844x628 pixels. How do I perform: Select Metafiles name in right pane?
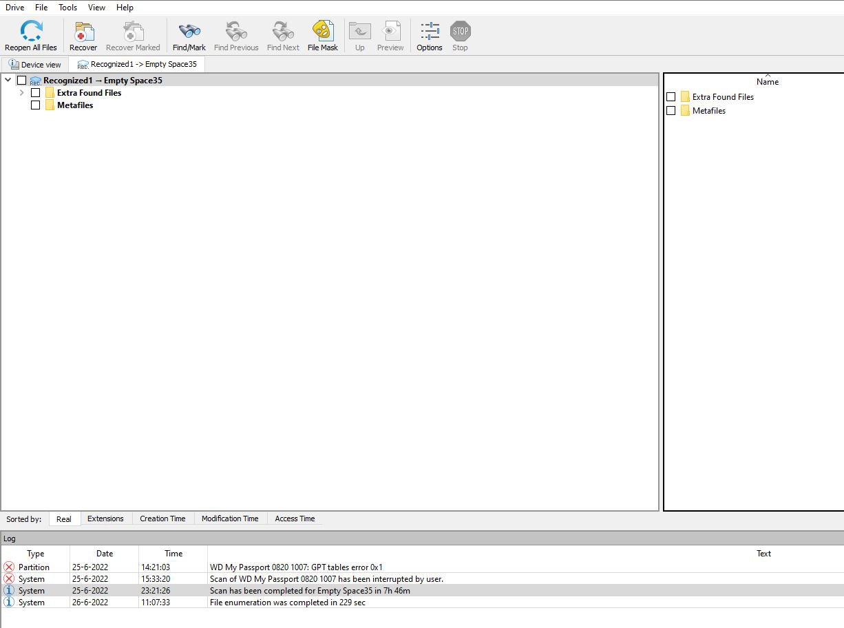click(x=708, y=111)
